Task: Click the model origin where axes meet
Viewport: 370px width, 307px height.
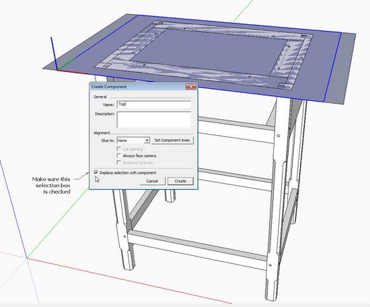Action: point(27,258)
